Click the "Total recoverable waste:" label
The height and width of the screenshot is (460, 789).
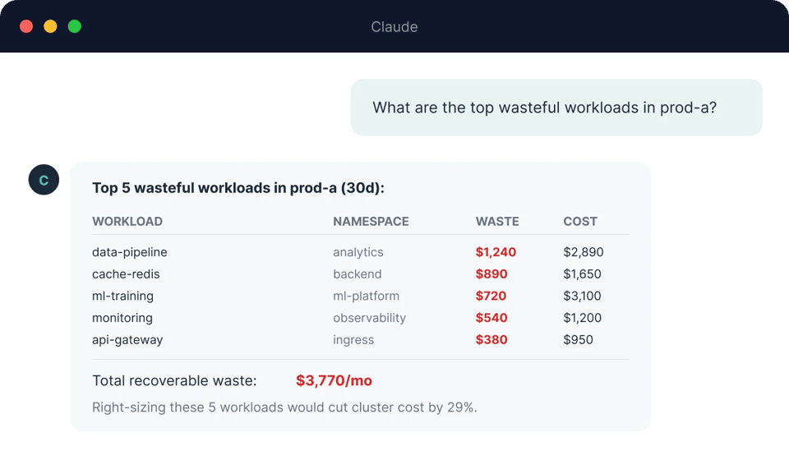[x=174, y=380]
